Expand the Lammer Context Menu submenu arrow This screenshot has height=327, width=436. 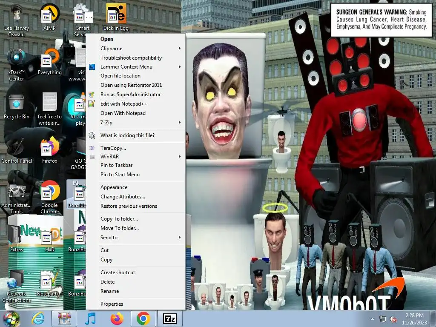tap(180, 67)
